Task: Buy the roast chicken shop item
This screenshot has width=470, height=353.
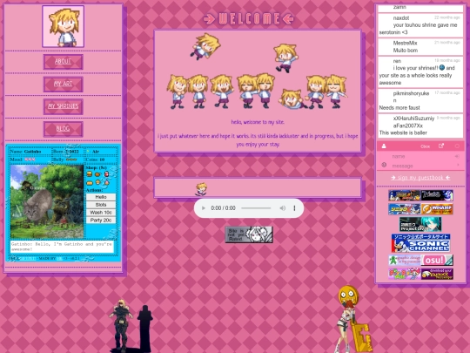Action: click(97, 174)
